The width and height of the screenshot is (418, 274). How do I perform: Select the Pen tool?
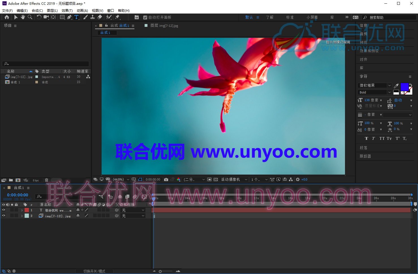coord(69,17)
